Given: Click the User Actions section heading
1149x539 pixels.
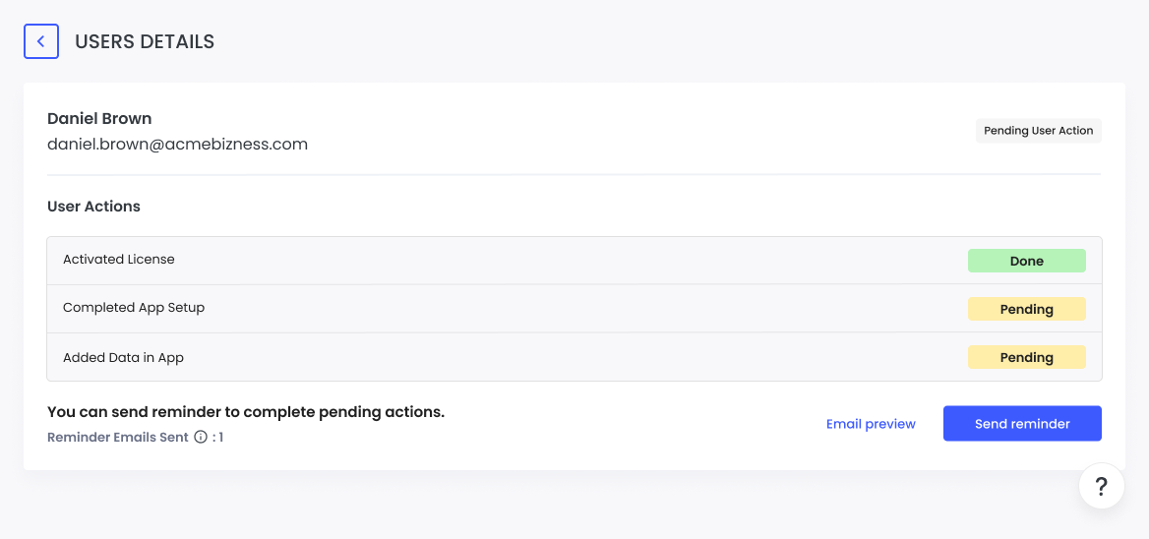Looking at the screenshot, I should (93, 207).
